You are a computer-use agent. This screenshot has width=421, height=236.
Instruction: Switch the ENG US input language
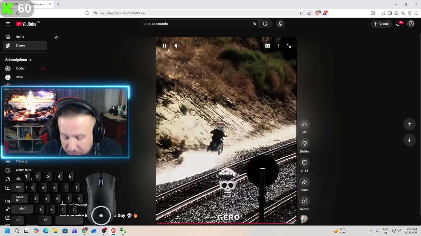[x=385, y=231]
